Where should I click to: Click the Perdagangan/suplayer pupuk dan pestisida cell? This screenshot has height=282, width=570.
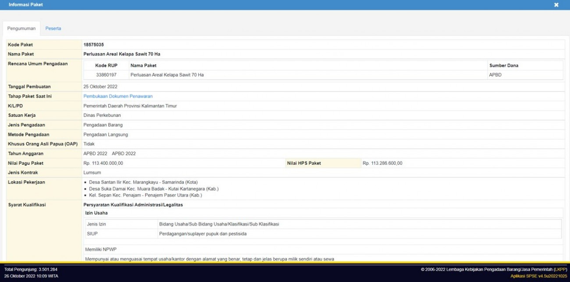tap(203, 233)
